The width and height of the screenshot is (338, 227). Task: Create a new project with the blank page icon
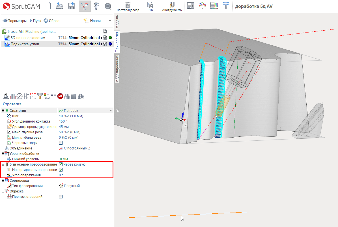click(48, 6)
